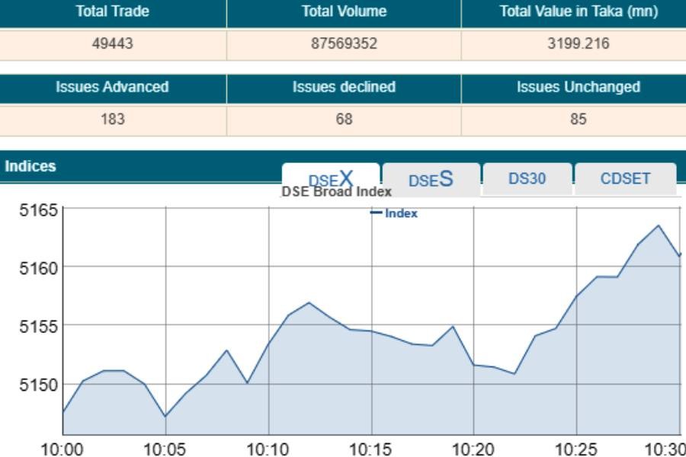Select the DS30 tab
Viewport: 686px width, 457px height.
pyautogui.click(x=527, y=179)
